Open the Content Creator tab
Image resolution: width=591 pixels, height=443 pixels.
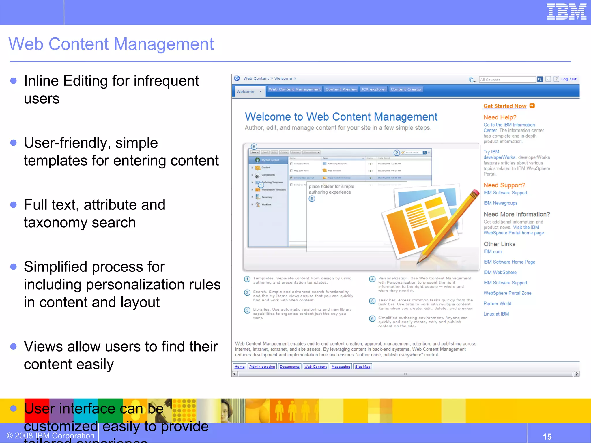(406, 89)
